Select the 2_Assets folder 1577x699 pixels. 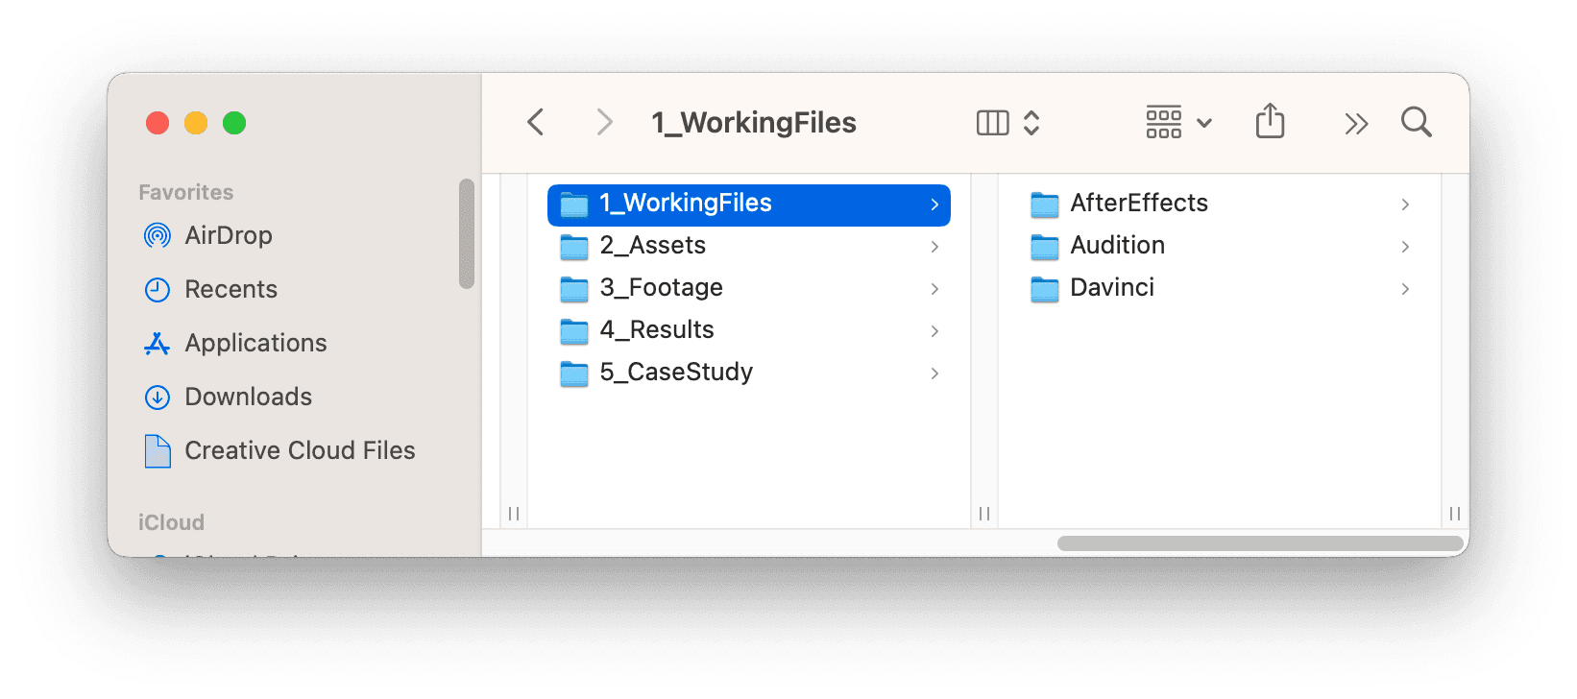coord(749,246)
